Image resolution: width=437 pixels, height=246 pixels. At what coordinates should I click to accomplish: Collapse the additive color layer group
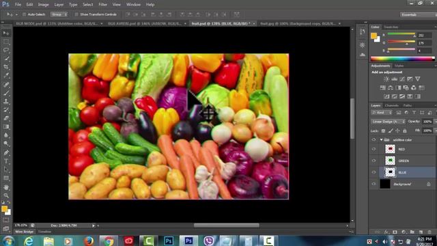(381, 139)
